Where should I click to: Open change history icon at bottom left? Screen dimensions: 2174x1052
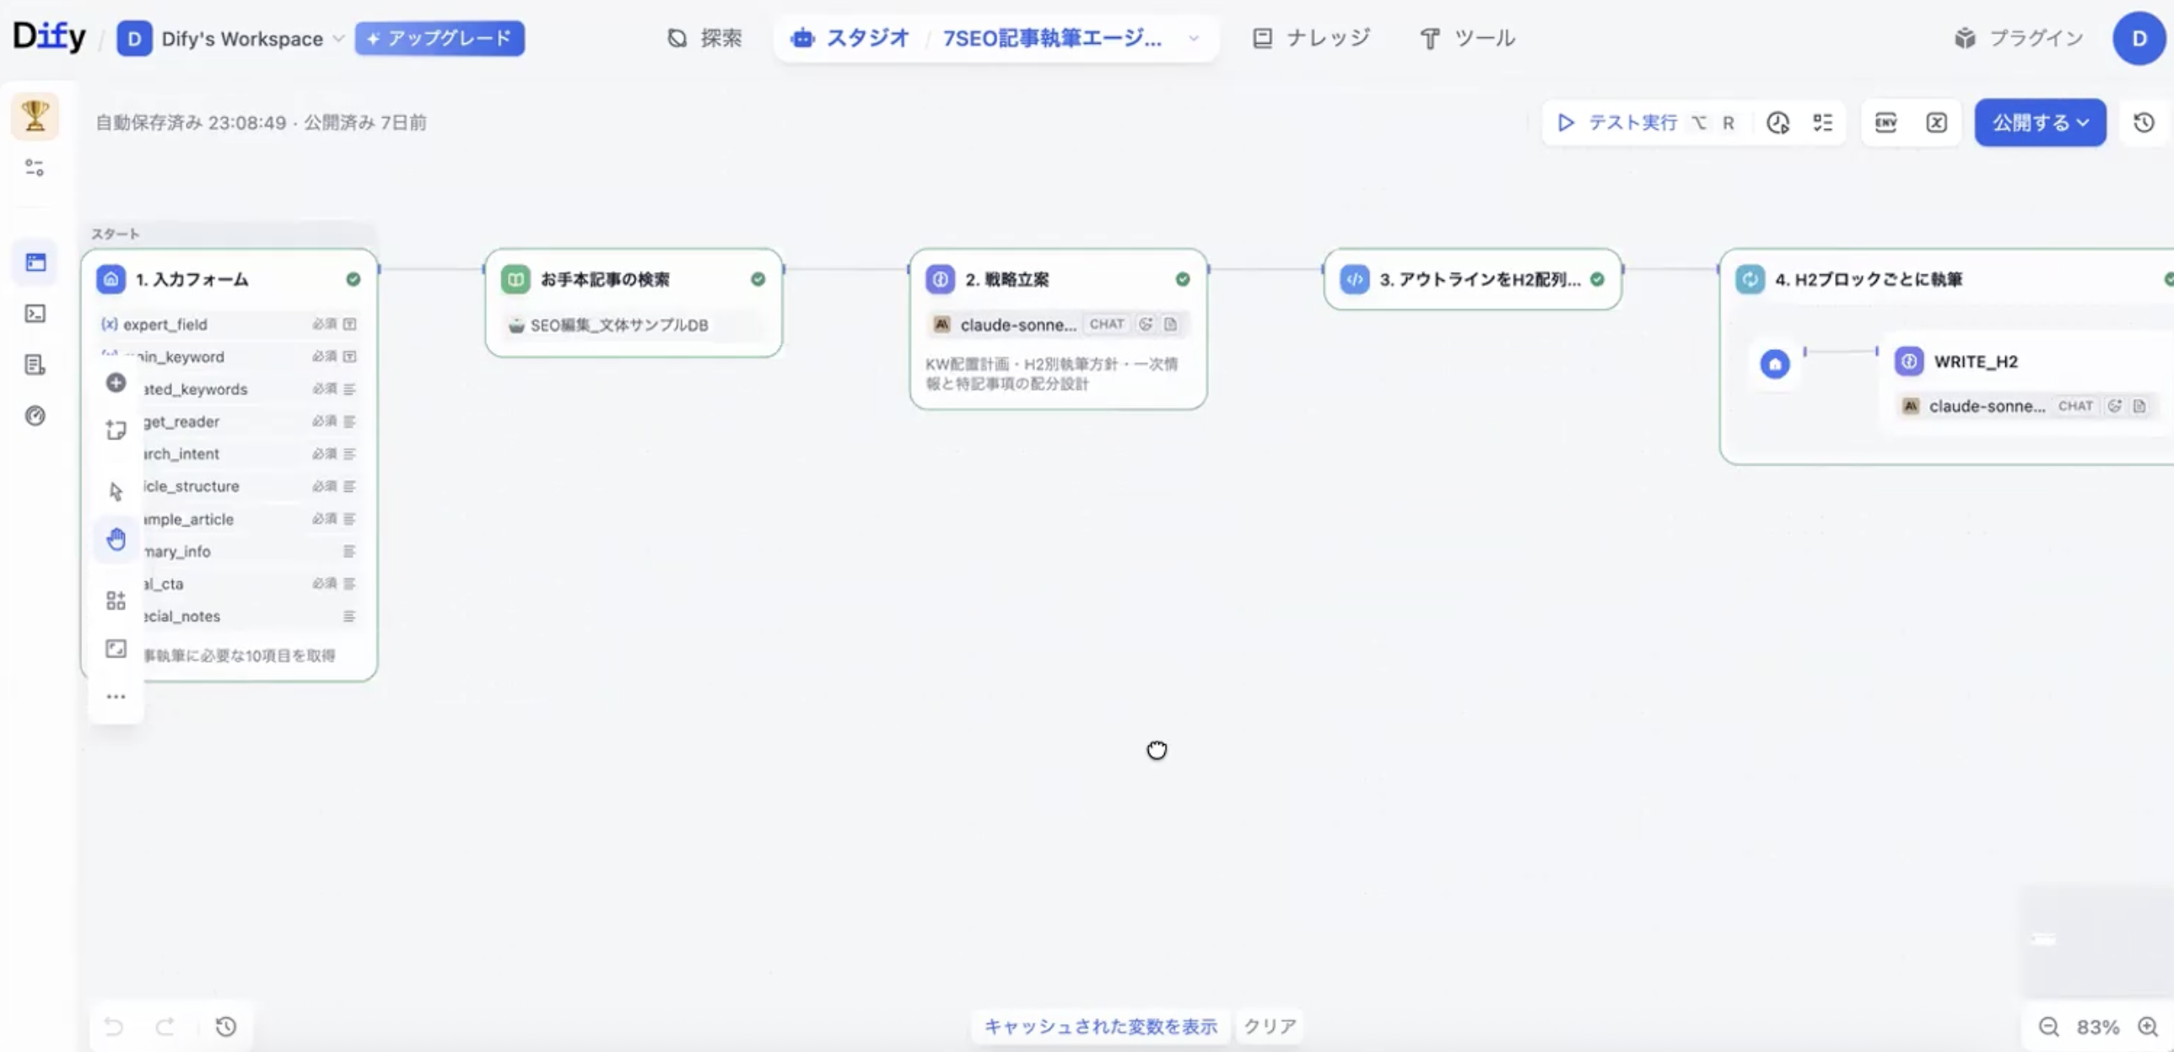click(226, 1027)
